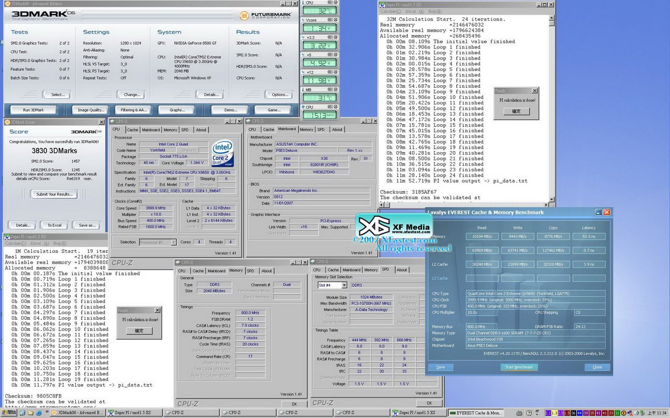Image resolution: width=670 pixels, height=418 pixels.
Task: Select About tab in the CPU-Z SPD window
Action: click(x=401, y=270)
